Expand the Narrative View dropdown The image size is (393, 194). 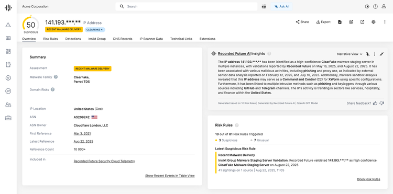(350, 54)
